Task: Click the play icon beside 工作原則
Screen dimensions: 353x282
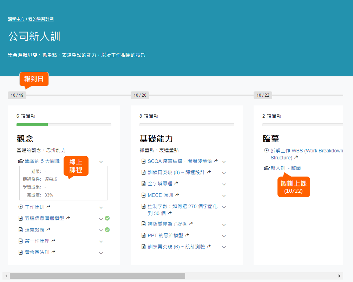Action: pos(20,207)
